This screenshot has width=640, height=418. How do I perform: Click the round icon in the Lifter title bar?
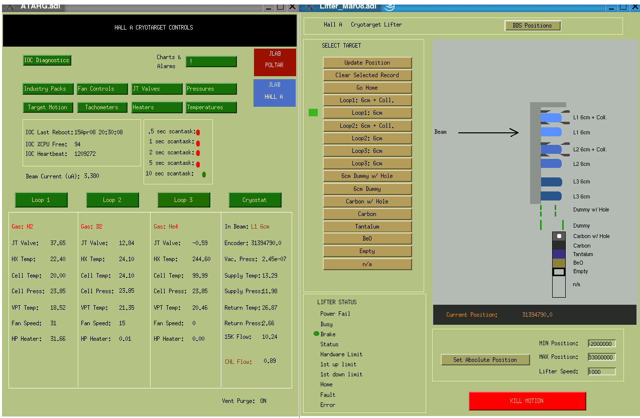click(x=390, y=6)
